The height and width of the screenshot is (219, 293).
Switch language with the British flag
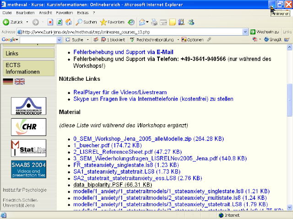pos(20,82)
